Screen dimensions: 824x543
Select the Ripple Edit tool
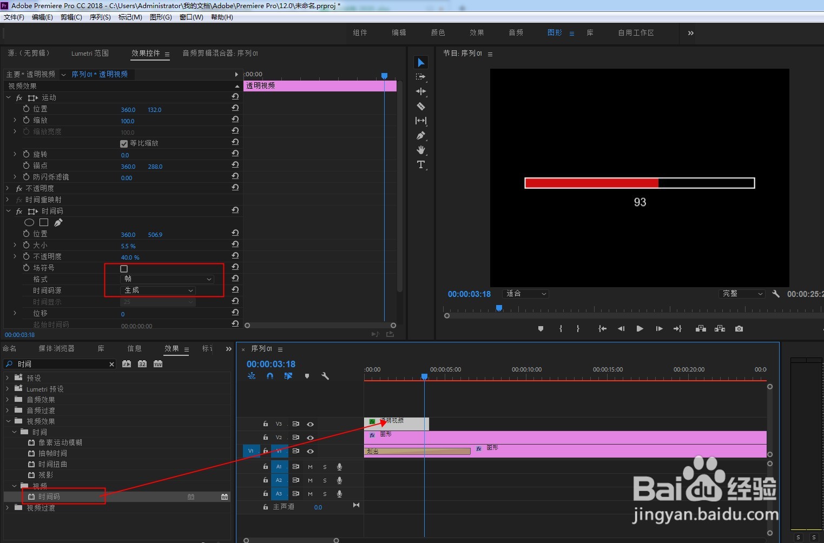(x=421, y=91)
